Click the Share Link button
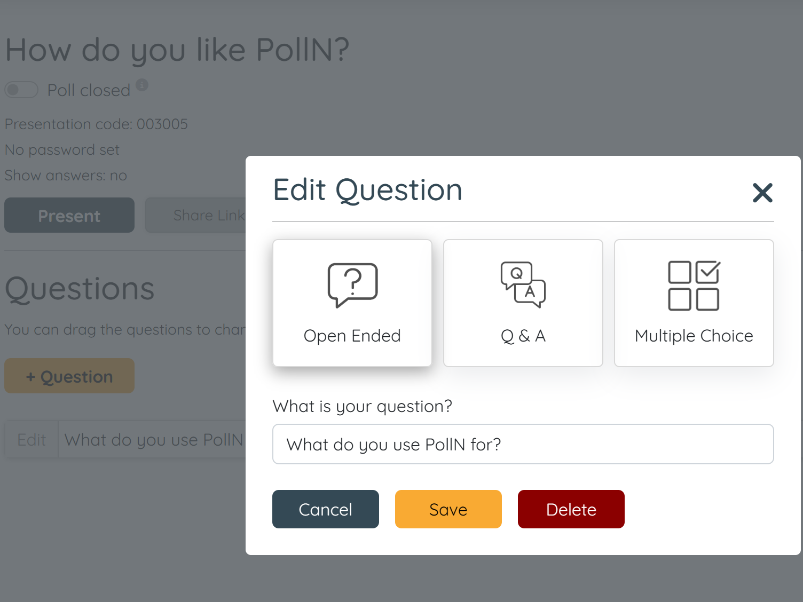Image resolution: width=803 pixels, height=602 pixels. click(x=208, y=215)
